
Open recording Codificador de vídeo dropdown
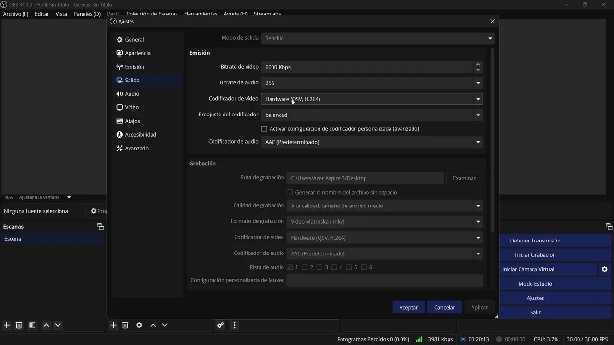click(x=385, y=238)
